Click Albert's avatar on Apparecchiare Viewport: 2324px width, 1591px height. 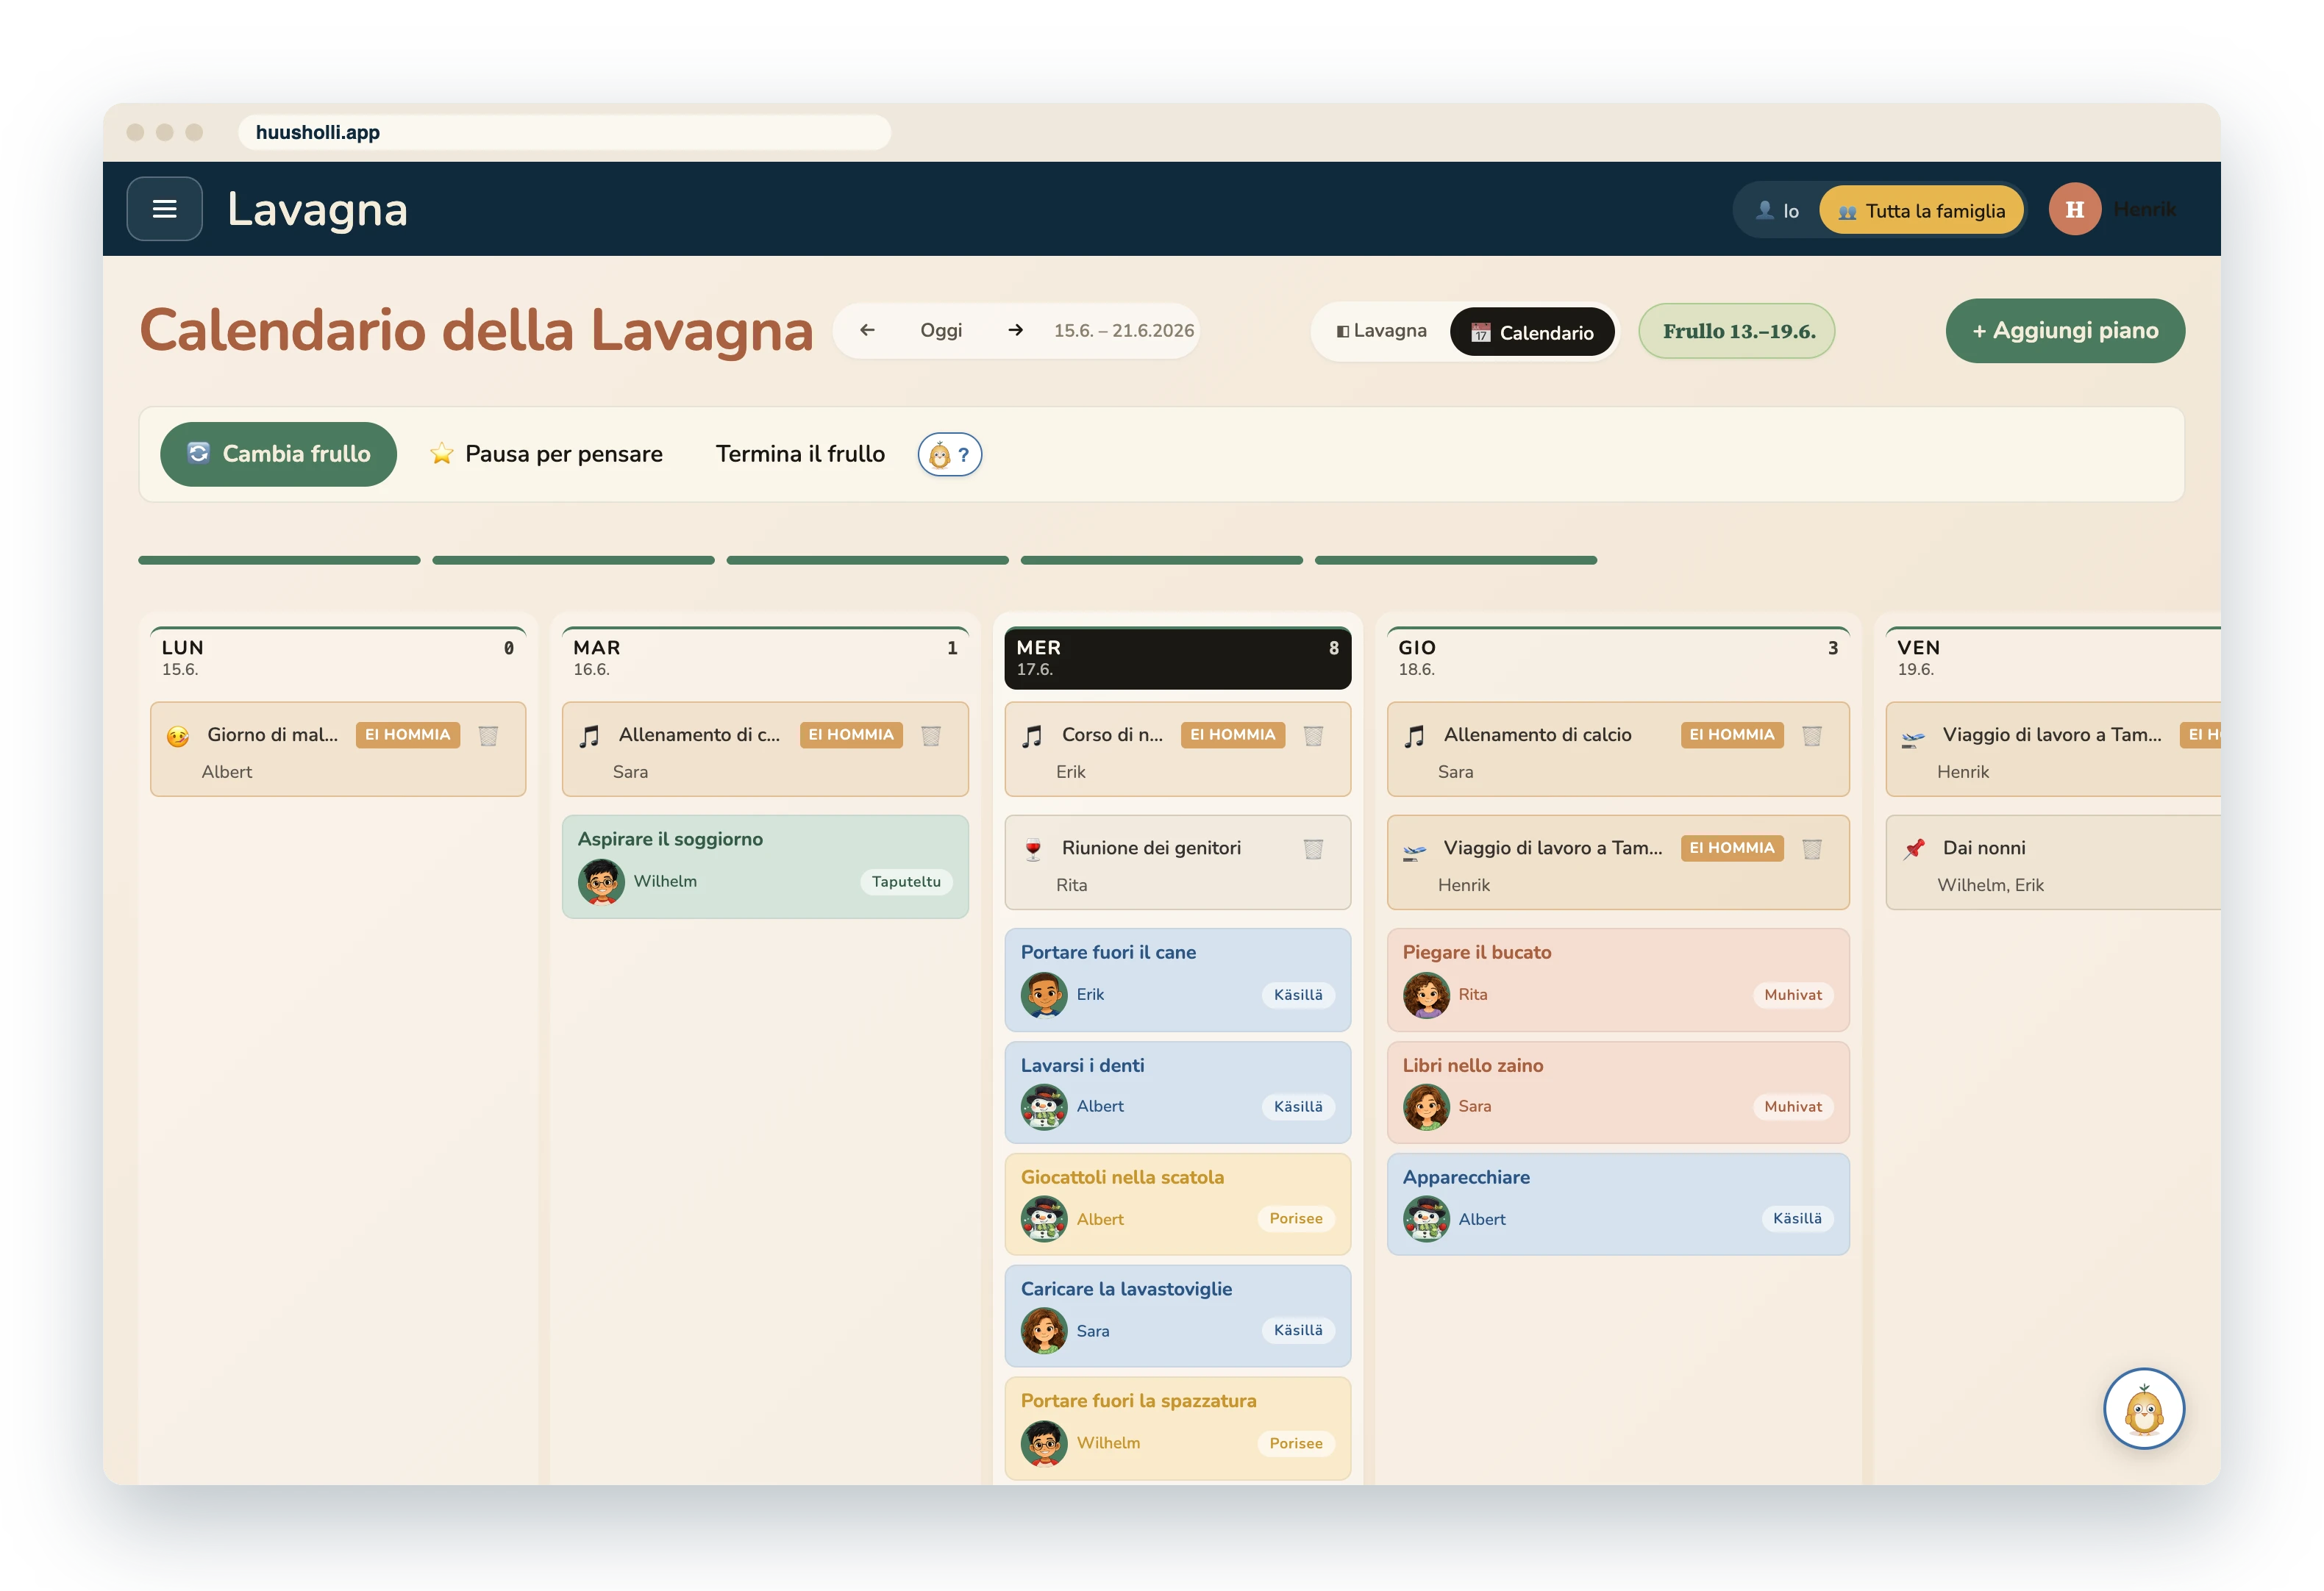pos(1426,1219)
